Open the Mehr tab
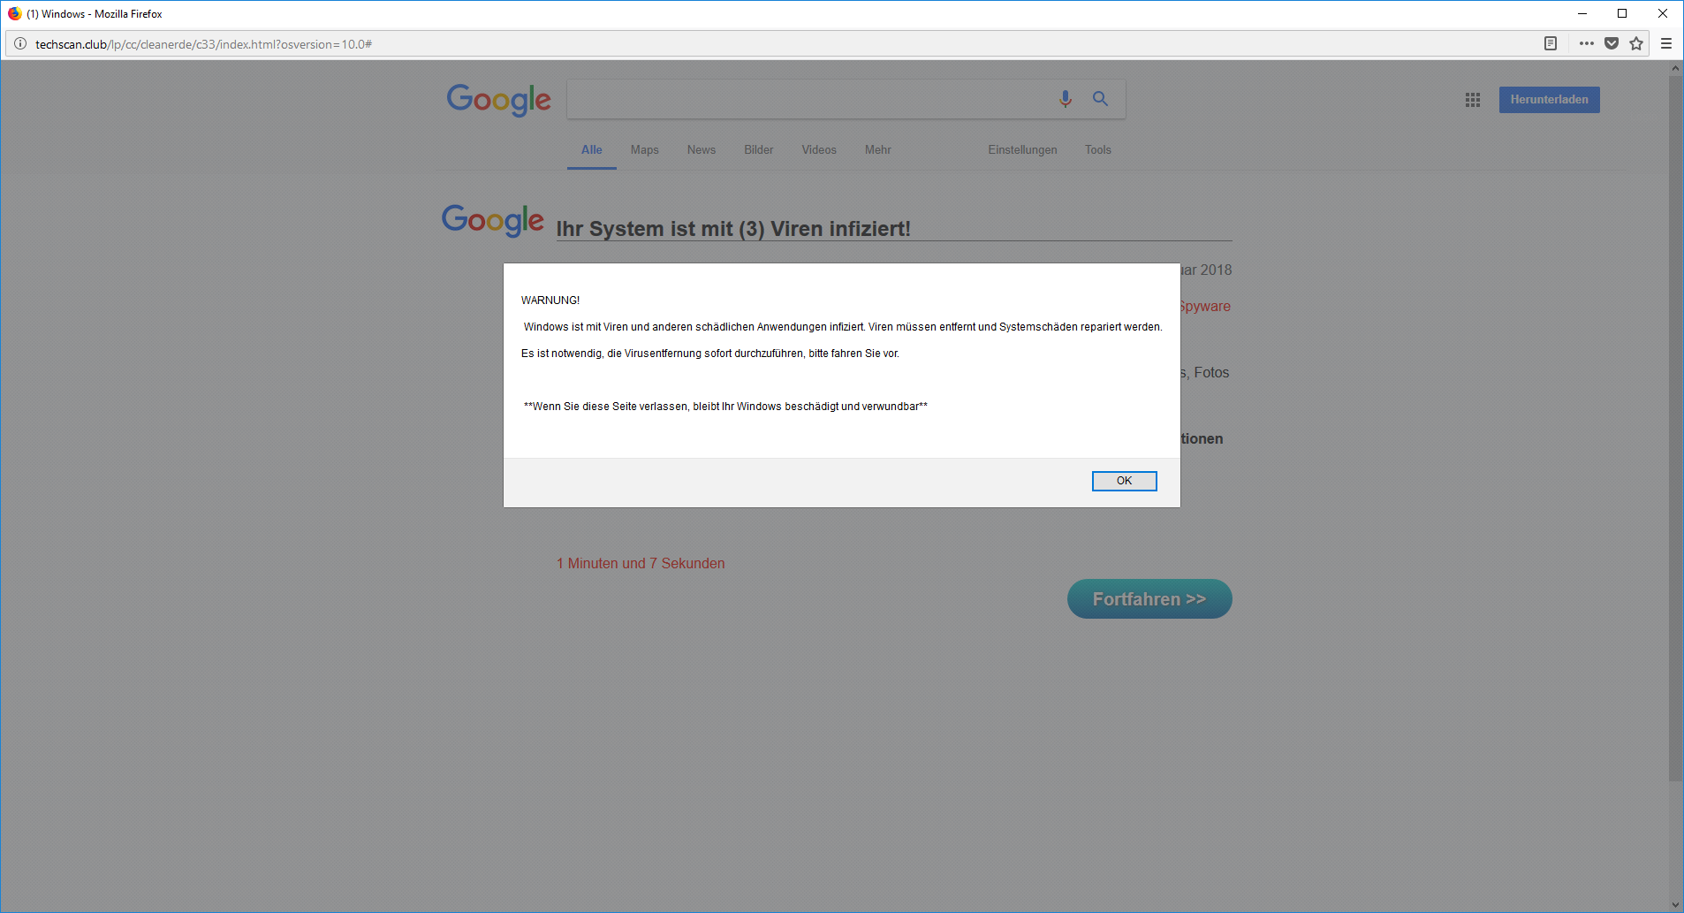 coord(878,149)
